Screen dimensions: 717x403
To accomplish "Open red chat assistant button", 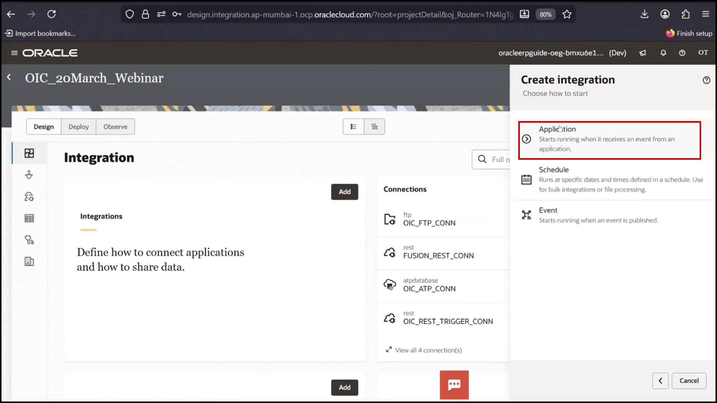I will [454, 385].
